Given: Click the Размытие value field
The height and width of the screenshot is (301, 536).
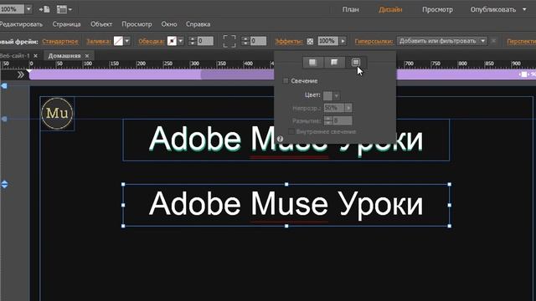Looking at the screenshot, I should coord(343,120).
